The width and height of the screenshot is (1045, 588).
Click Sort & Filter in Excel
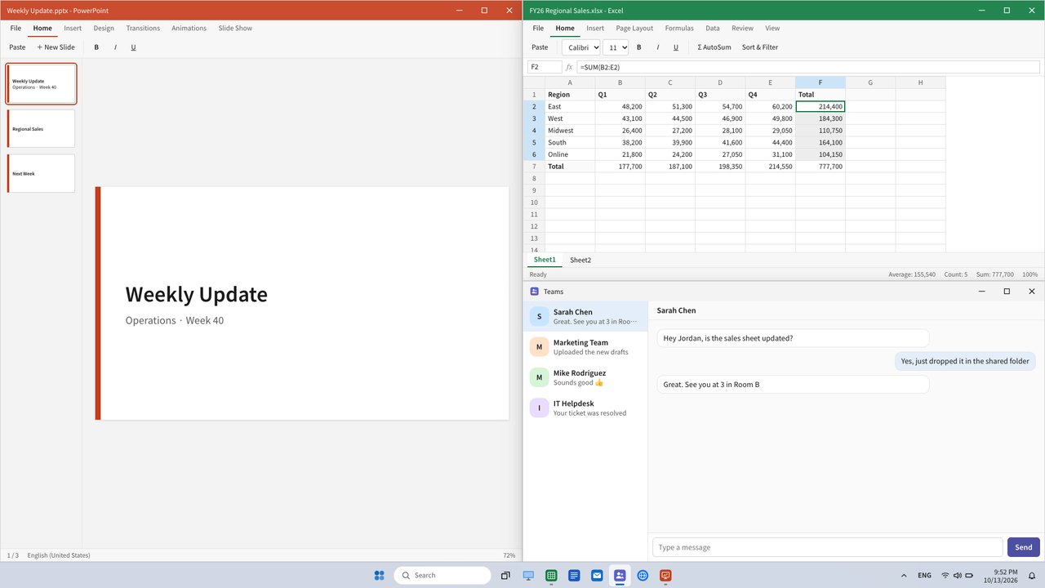coord(760,47)
